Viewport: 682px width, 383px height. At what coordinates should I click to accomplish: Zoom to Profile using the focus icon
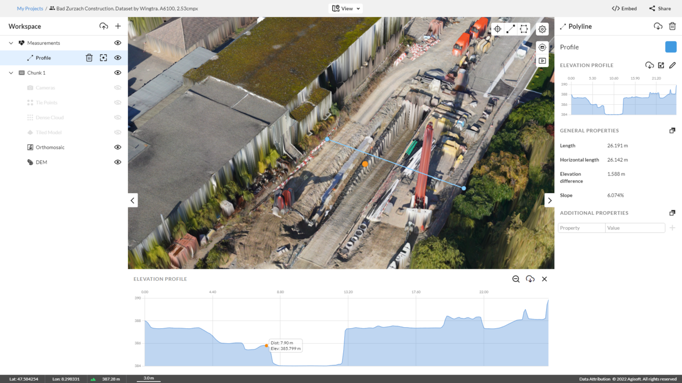pos(103,57)
